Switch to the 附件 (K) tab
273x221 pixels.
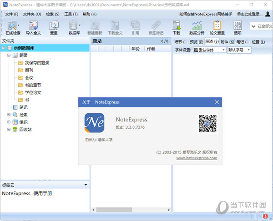tap(227, 42)
